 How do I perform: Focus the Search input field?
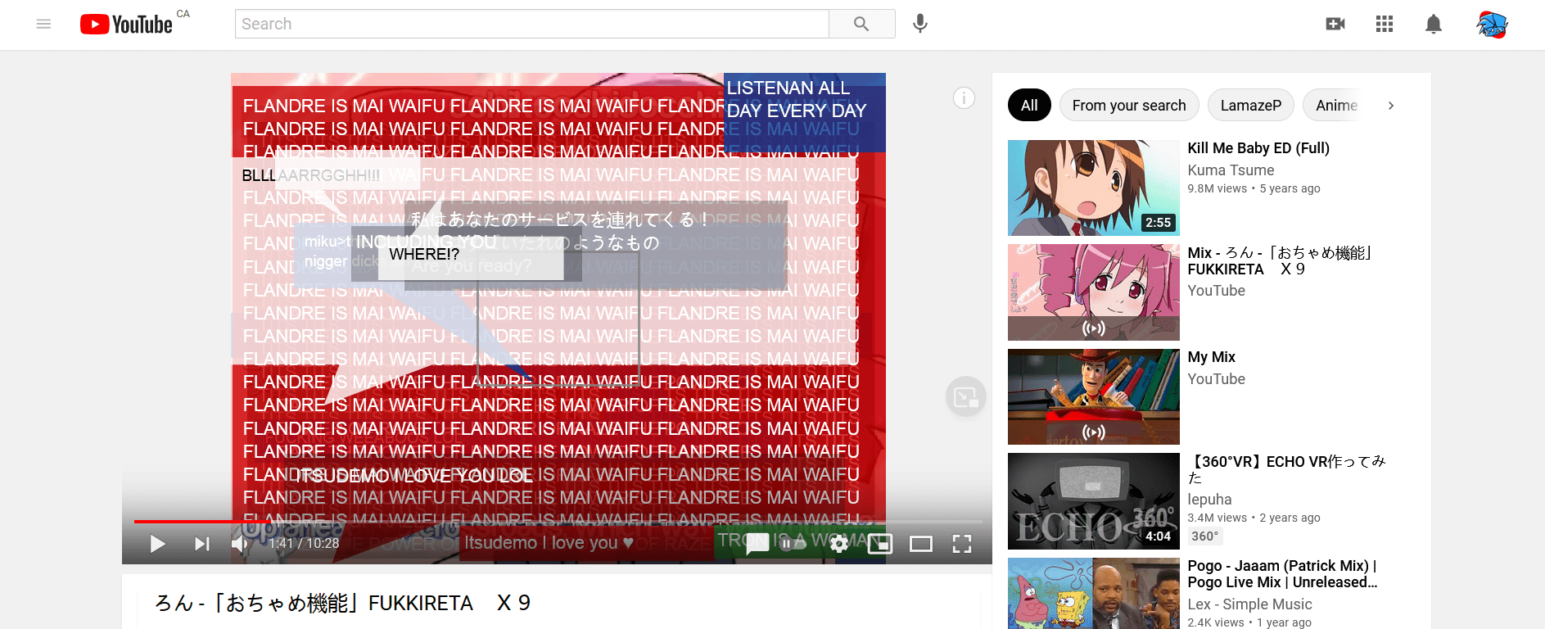532,24
